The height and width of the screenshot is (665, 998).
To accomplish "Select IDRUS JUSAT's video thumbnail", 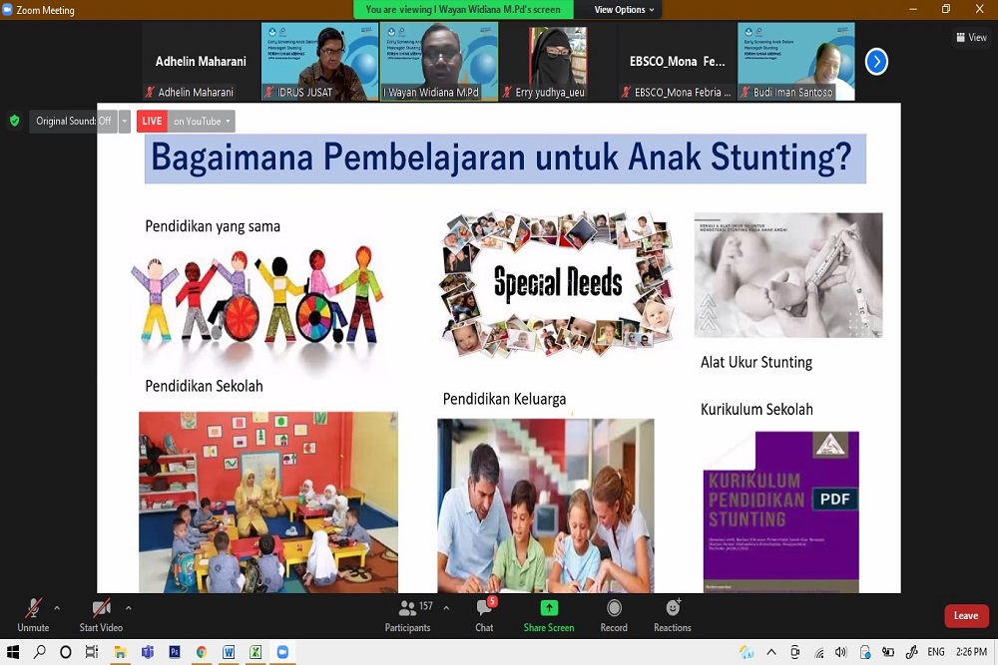I will (x=319, y=62).
